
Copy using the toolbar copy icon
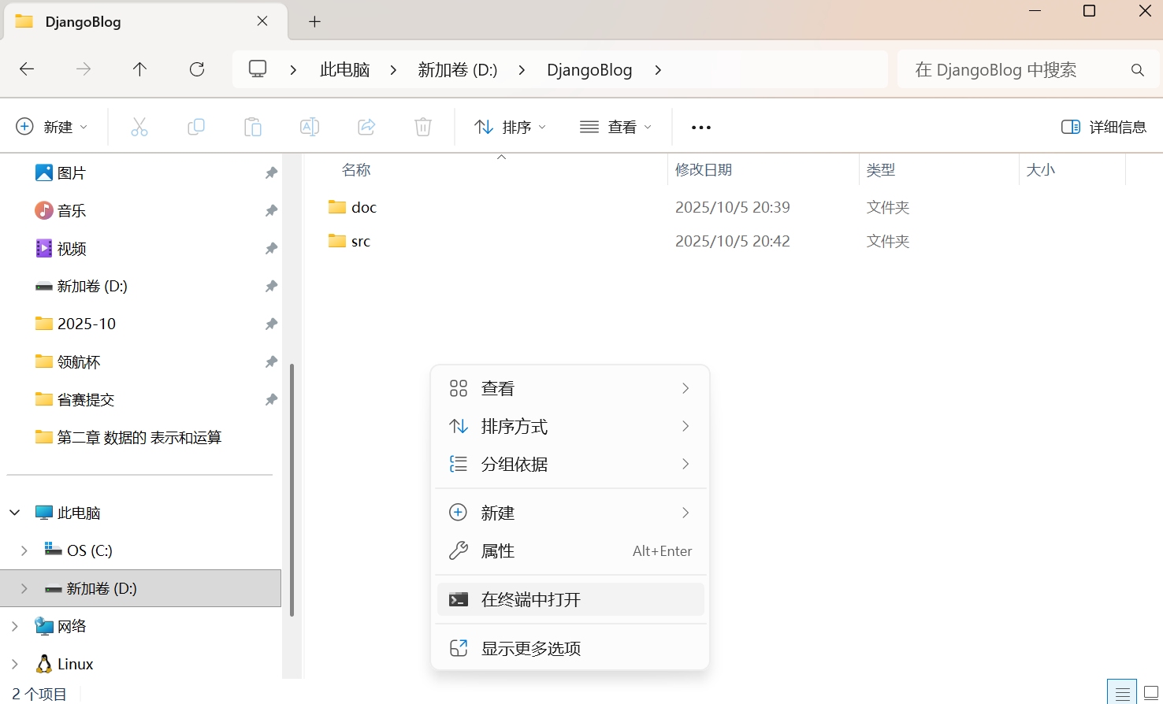click(x=196, y=126)
